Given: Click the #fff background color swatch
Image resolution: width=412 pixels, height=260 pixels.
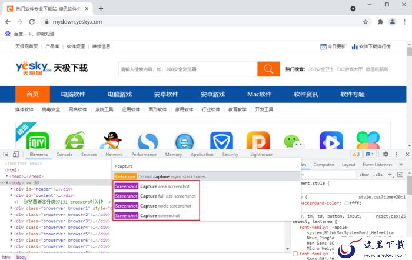Looking at the screenshot, I should tap(347, 203).
